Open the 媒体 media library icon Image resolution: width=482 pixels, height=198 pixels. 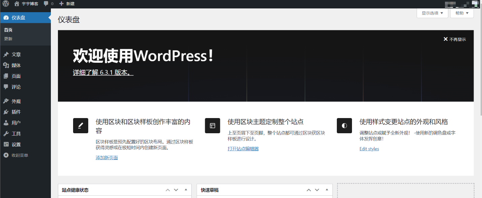(x=6, y=65)
